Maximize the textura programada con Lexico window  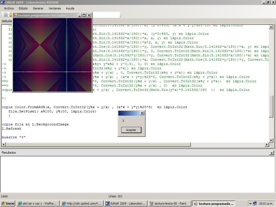tap(84, 15)
